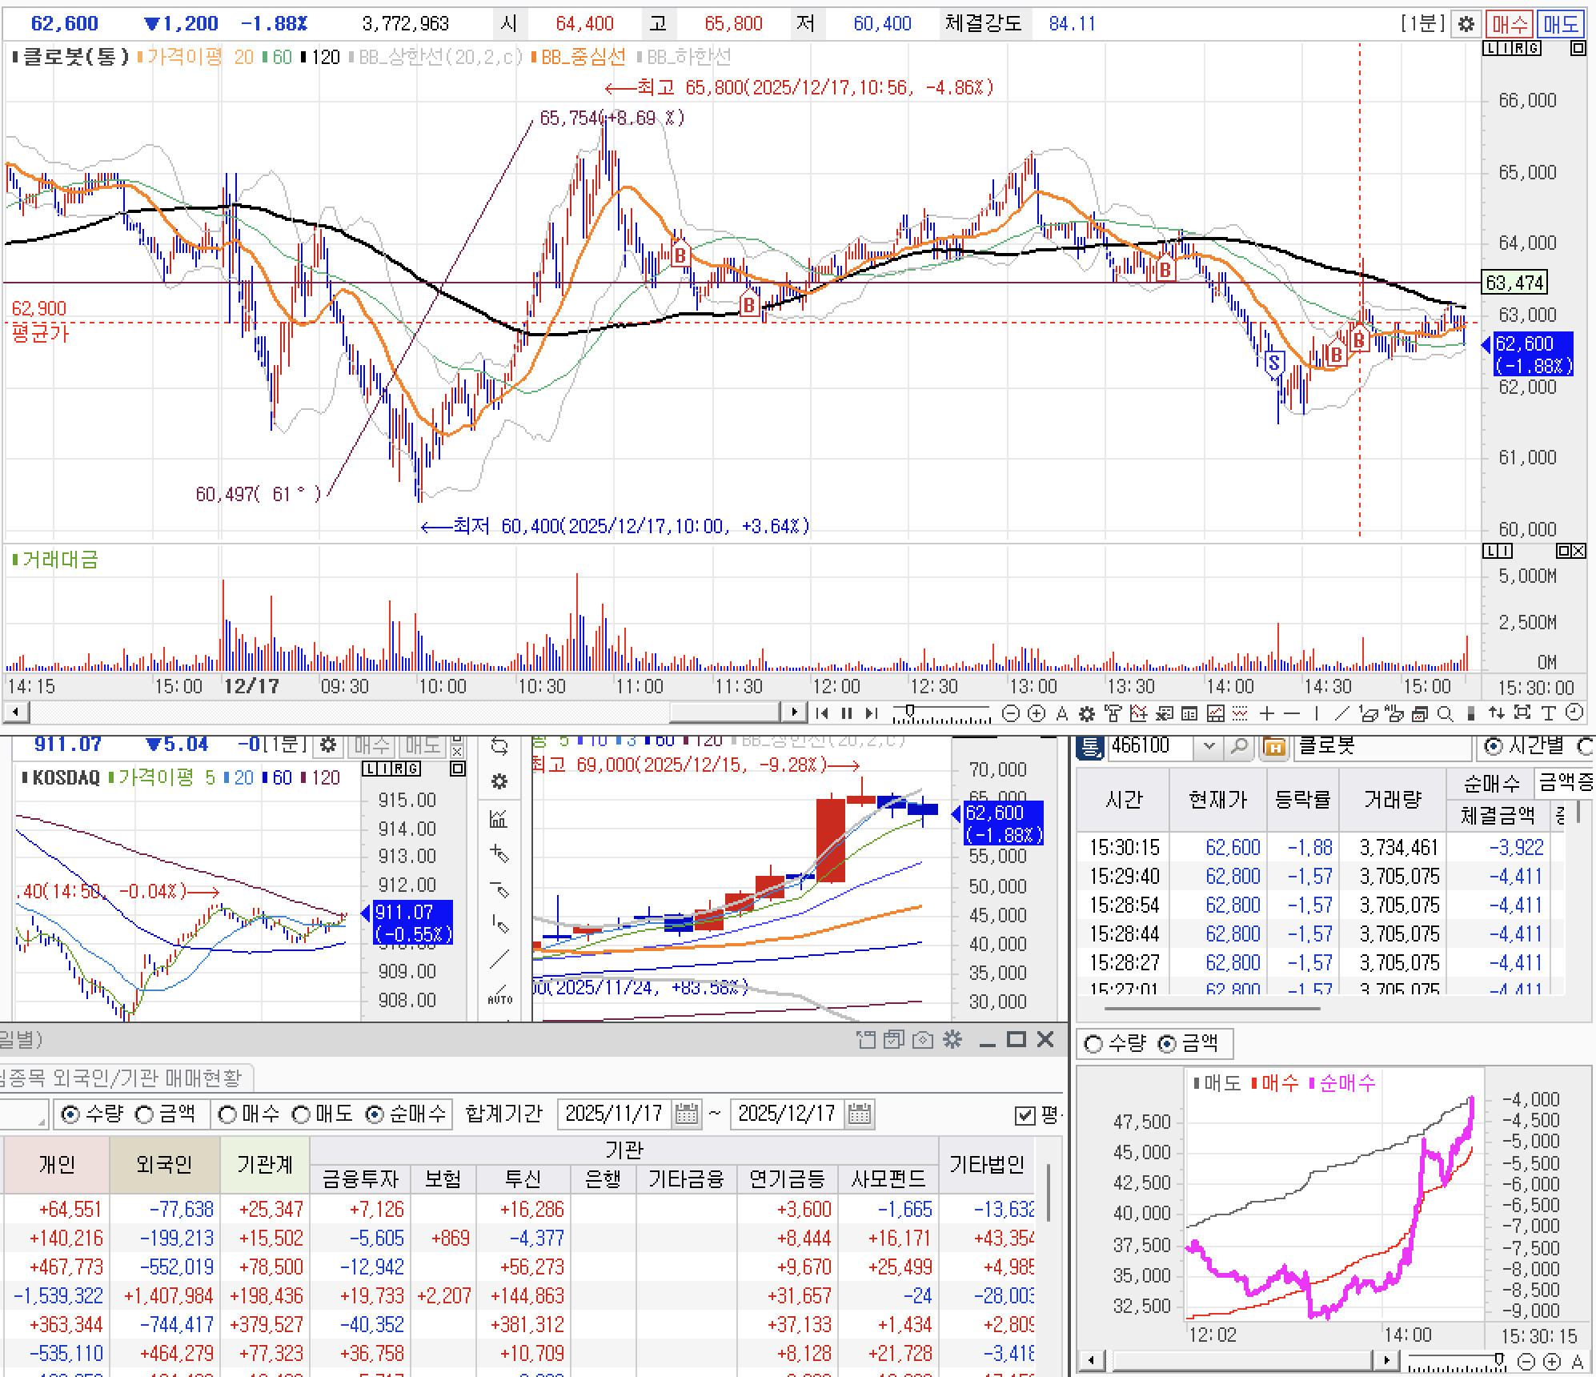1596x1377 pixels.
Task: Click the chart zoom-out minus circle icon
Action: pyautogui.click(x=1011, y=713)
